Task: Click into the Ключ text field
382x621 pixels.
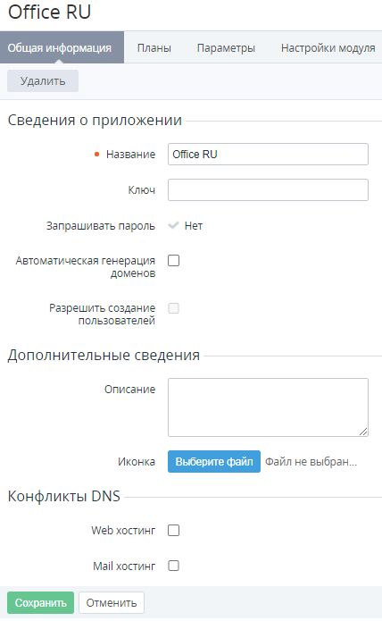Action: (268, 189)
